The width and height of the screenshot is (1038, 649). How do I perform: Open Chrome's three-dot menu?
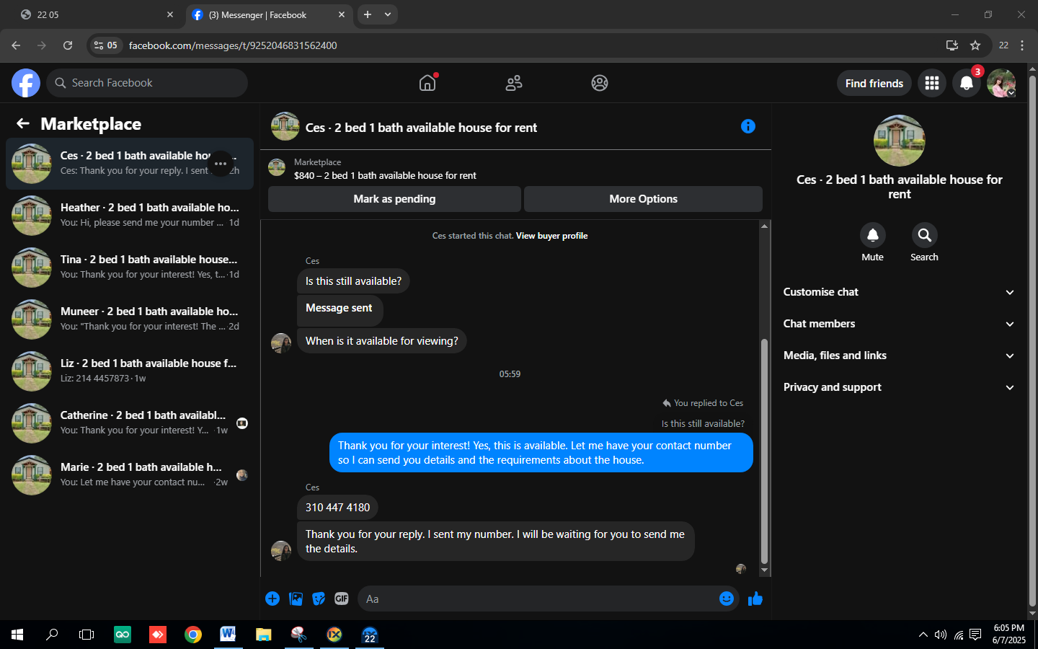(x=1022, y=45)
